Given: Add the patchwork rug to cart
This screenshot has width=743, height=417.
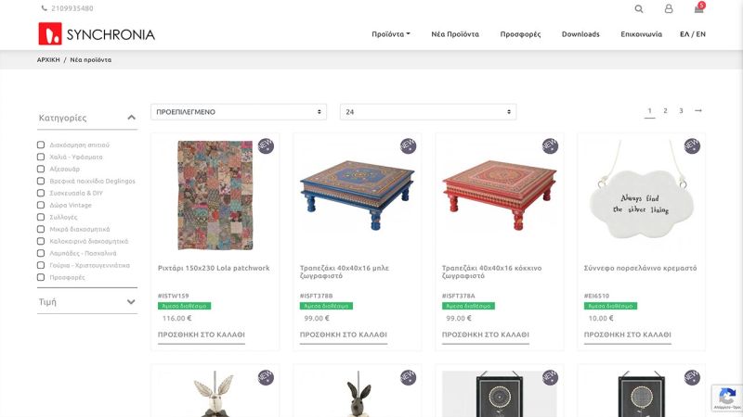Looking at the screenshot, I should [x=202, y=335].
